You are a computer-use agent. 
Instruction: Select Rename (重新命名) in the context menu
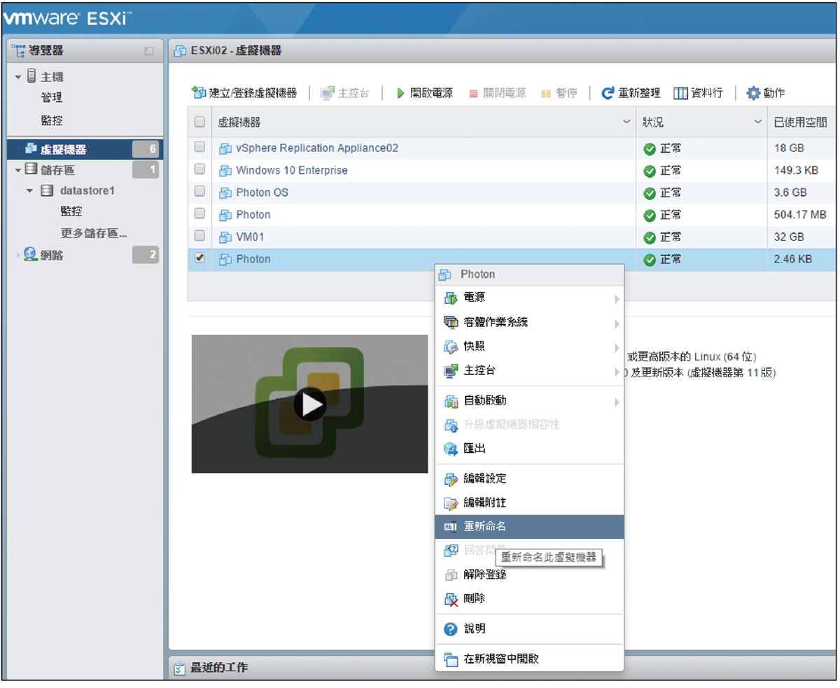tap(529, 526)
